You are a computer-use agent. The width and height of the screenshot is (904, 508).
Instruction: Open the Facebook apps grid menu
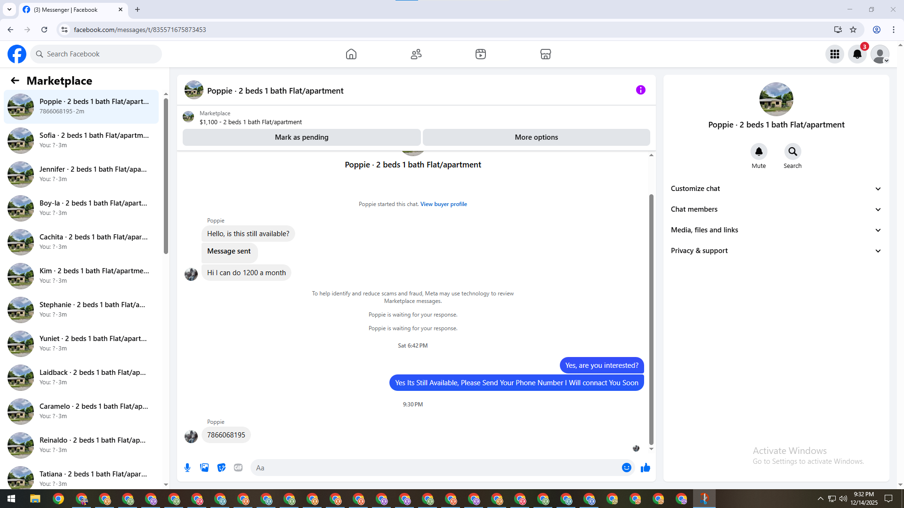point(834,54)
